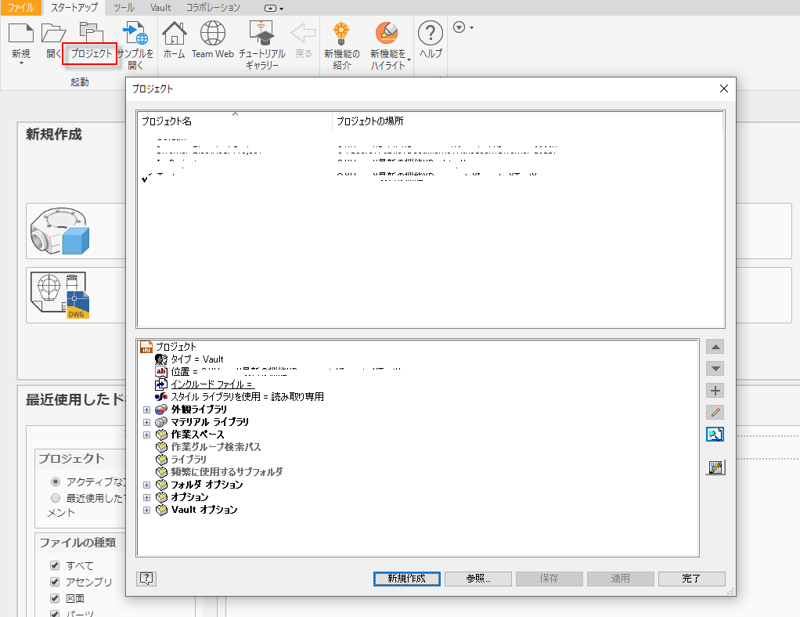
Task: Open Team Web globe icon
Action: [x=213, y=33]
